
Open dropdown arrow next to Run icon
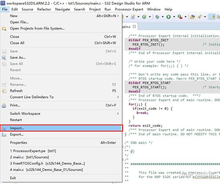pos(173,17)
